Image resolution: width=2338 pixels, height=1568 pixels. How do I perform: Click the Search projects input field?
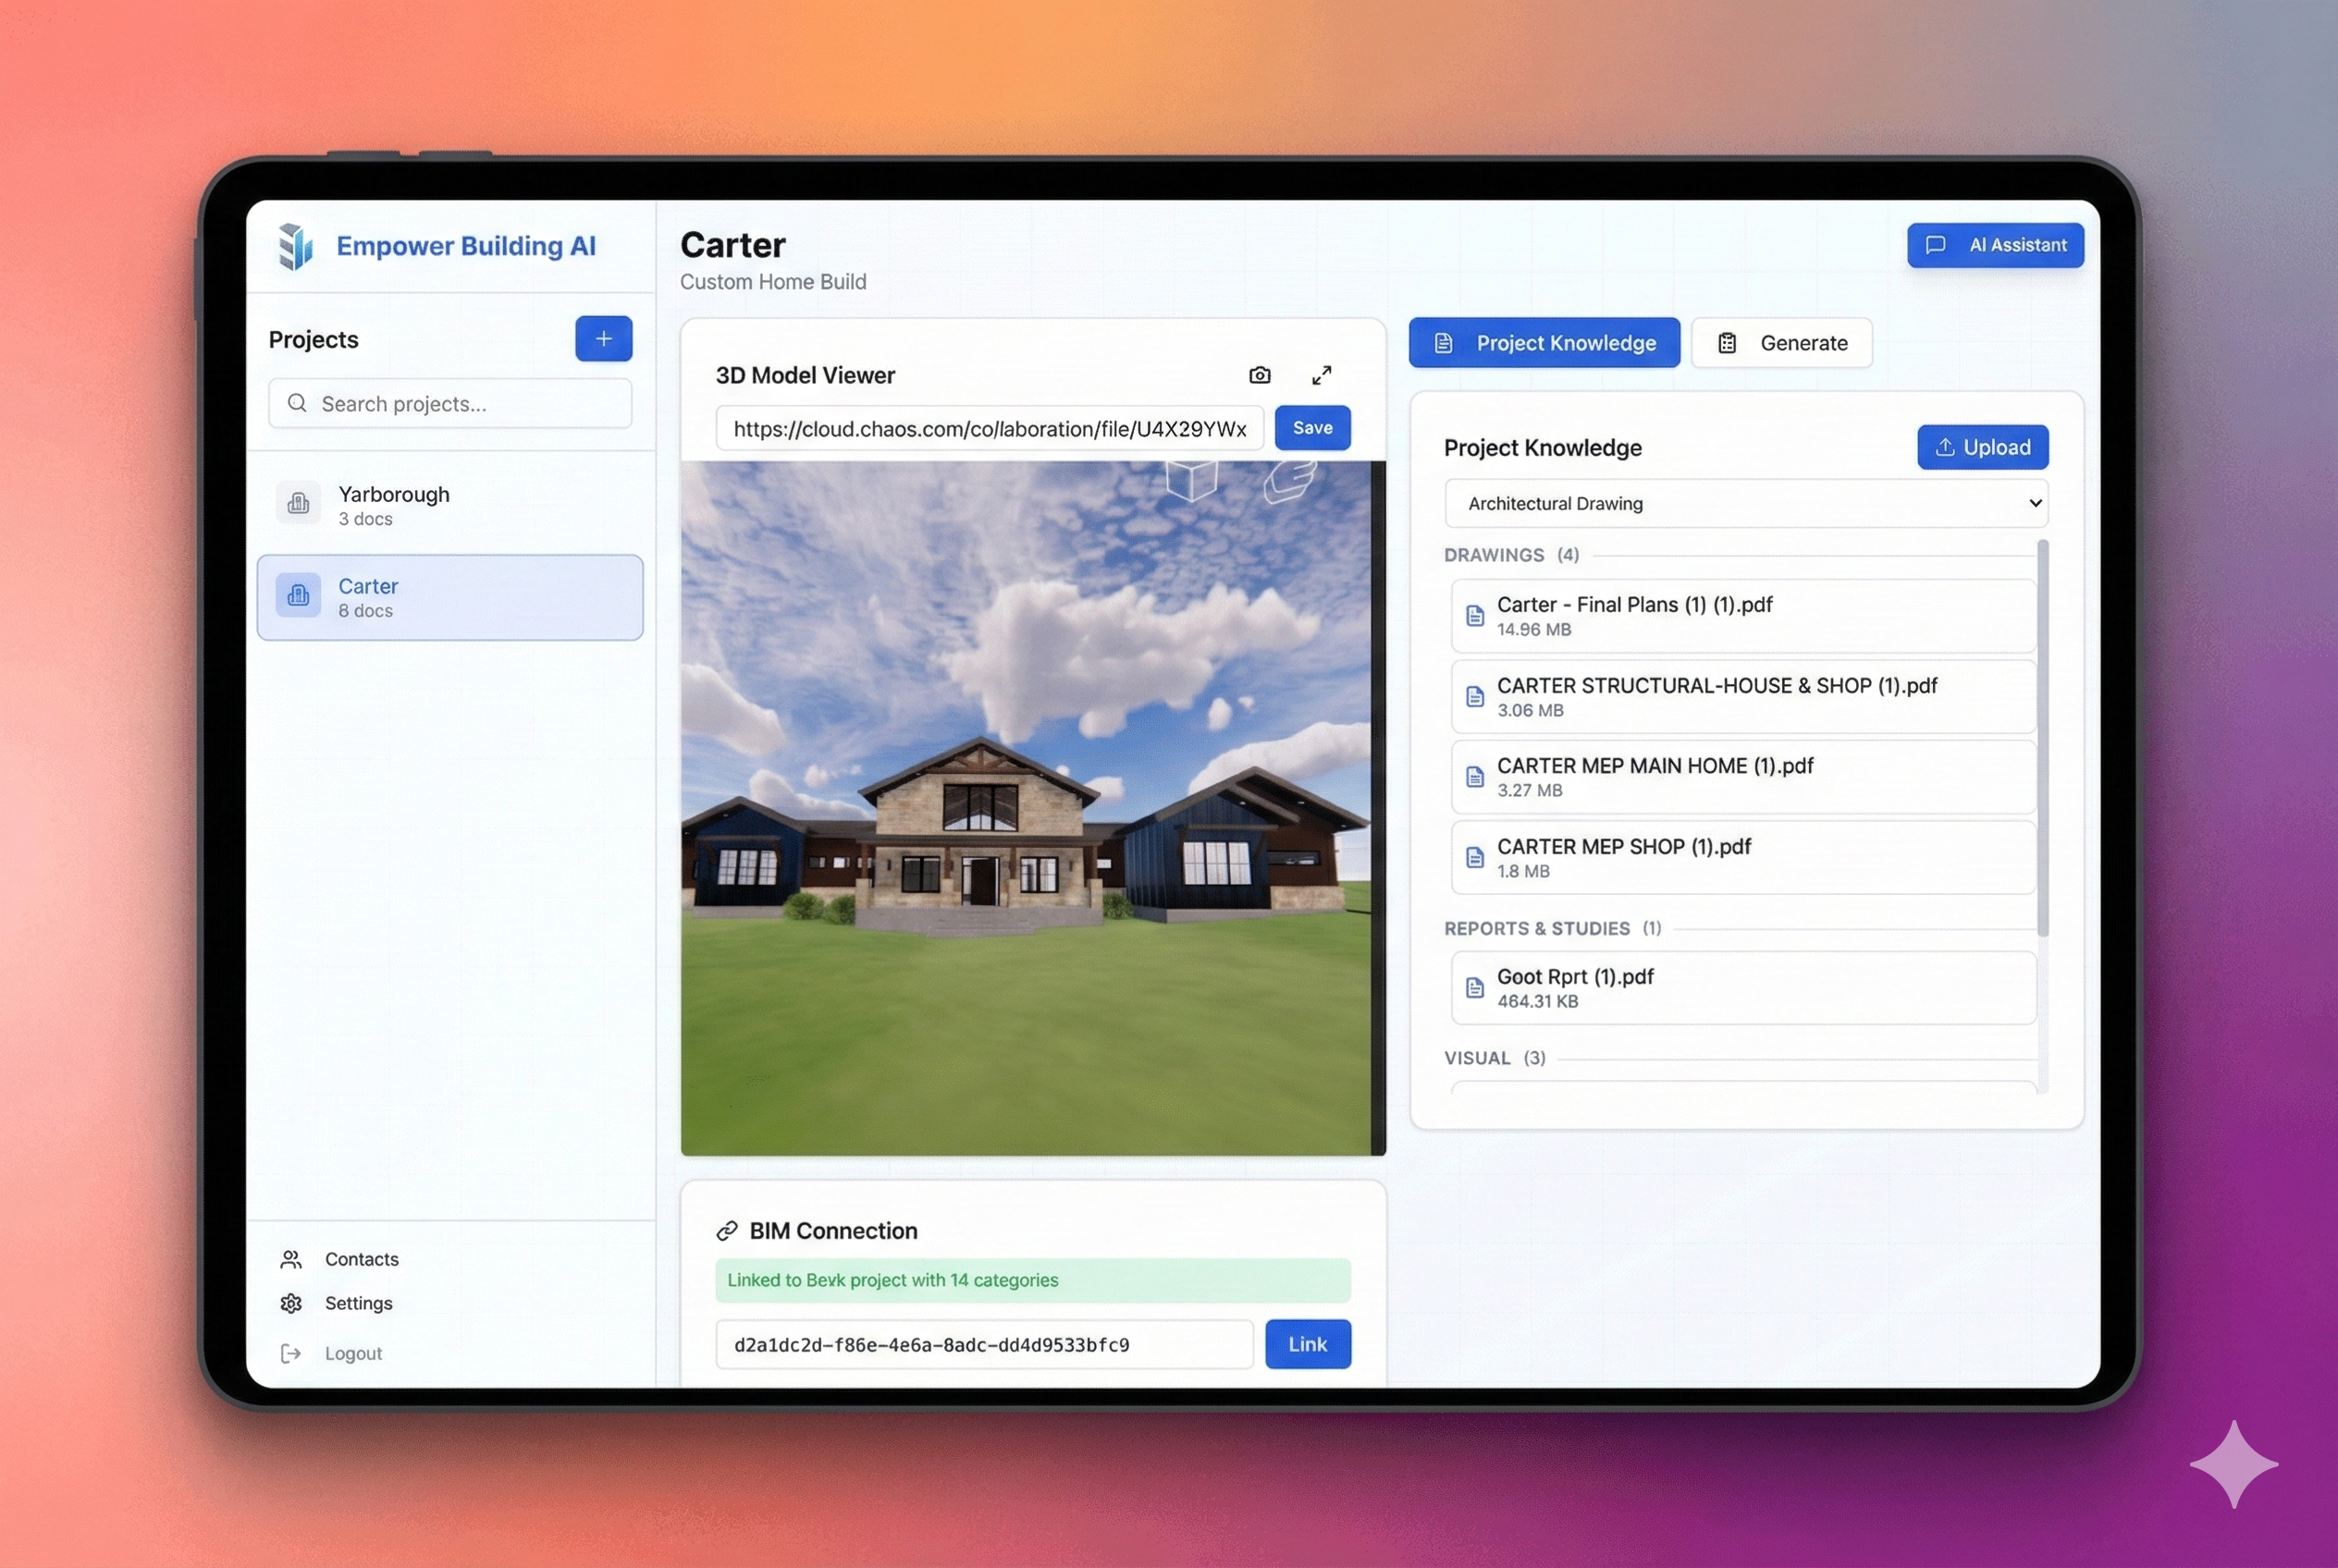[450, 404]
